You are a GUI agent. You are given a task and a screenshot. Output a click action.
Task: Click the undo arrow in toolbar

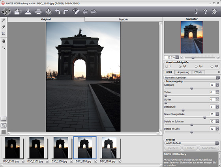point(58,12)
